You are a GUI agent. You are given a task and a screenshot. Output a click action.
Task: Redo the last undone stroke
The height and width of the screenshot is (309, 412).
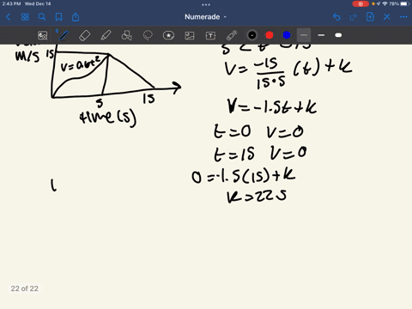point(354,17)
